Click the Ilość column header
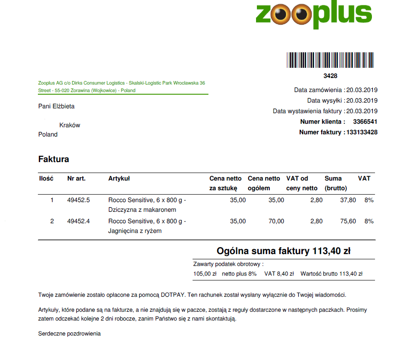Image resolution: width=401 pixels, height=339 pixels. click(46, 178)
